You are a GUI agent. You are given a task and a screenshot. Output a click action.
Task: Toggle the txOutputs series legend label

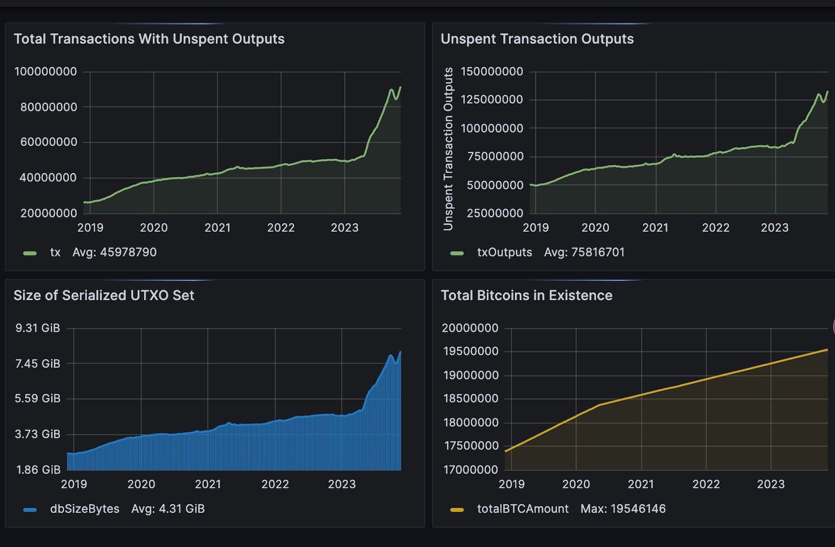coord(504,252)
